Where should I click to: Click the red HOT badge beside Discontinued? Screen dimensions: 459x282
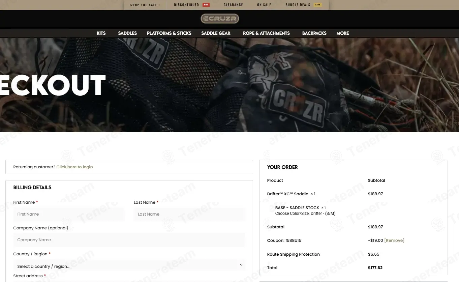[x=206, y=5]
